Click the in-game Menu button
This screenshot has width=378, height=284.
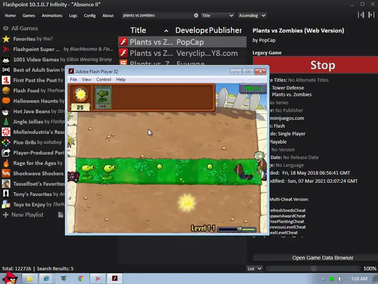coord(253,88)
